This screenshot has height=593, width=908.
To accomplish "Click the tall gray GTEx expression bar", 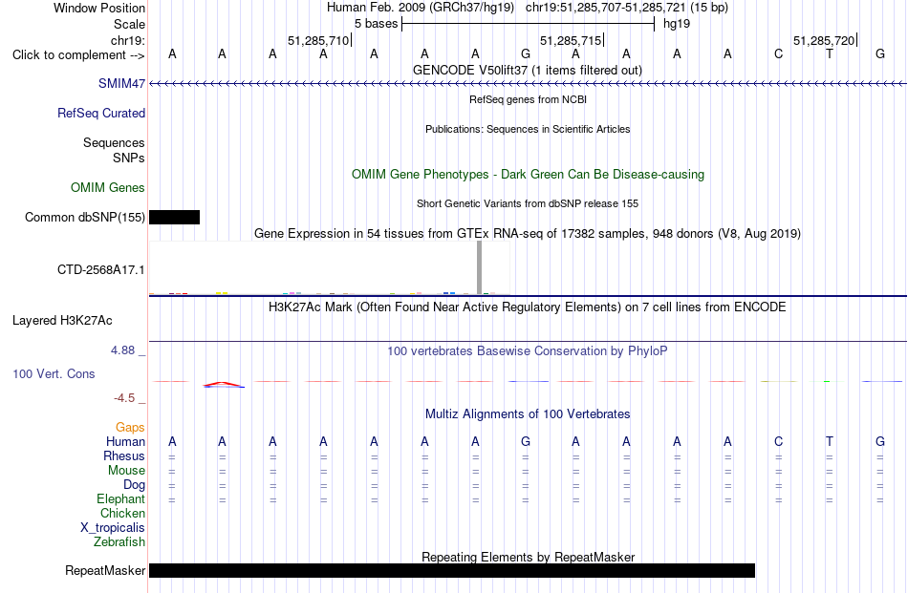I will (479, 267).
